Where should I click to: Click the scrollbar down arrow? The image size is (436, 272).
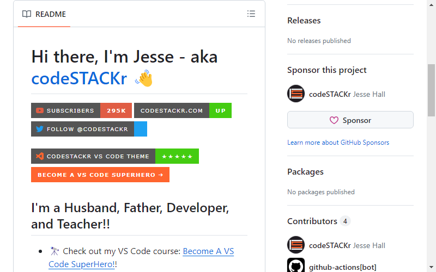coord(431,267)
